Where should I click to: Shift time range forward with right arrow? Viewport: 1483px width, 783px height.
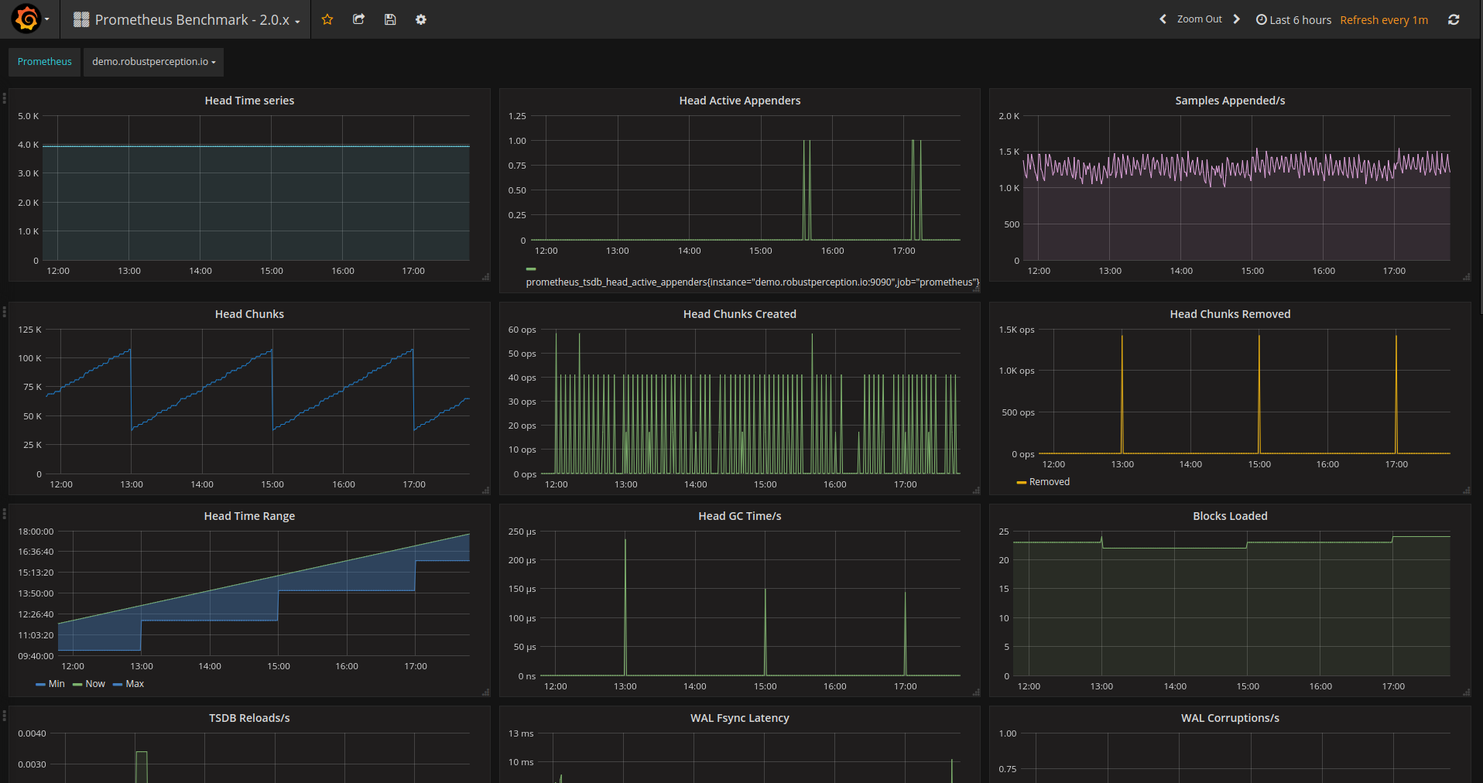click(1236, 19)
